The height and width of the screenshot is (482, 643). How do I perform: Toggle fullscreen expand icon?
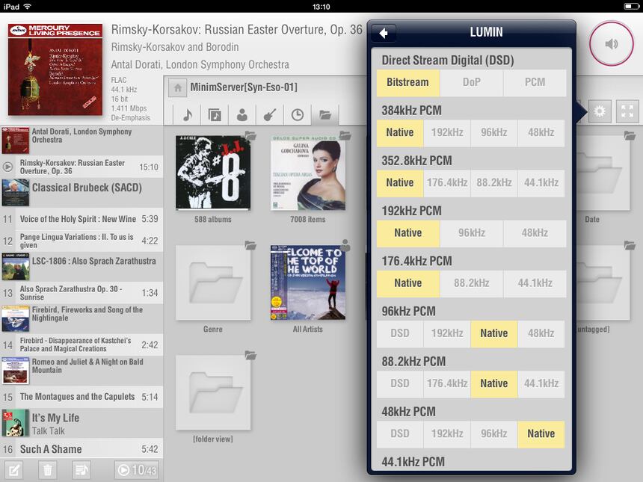click(627, 111)
